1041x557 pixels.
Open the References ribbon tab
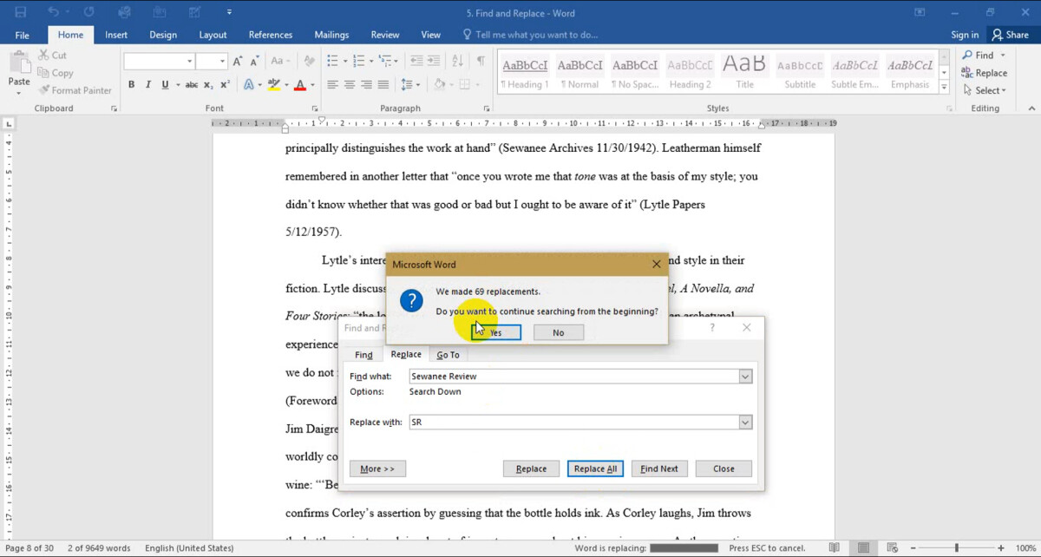tap(271, 35)
